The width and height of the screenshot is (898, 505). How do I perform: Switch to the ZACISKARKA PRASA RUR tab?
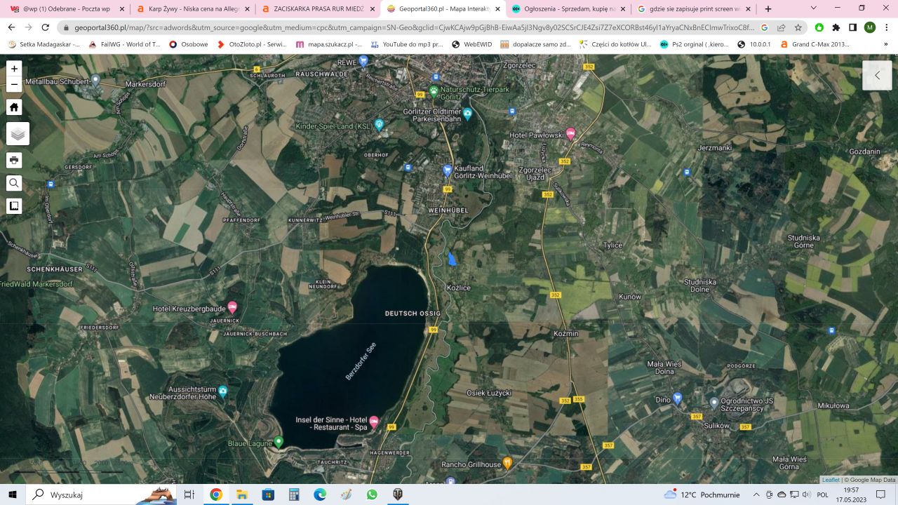(319, 9)
